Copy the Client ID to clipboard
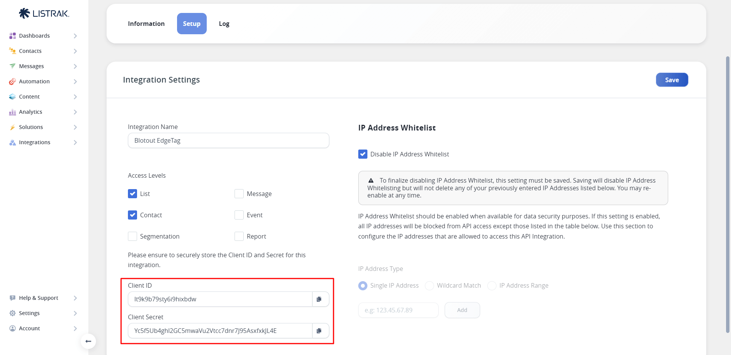 coord(319,299)
